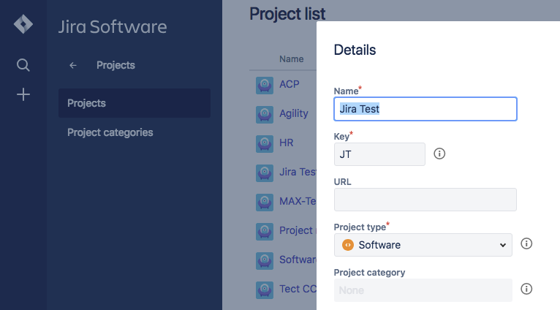The image size is (560, 310).
Task: Open the HR project link
Action: pyautogui.click(x=287, y=143)
